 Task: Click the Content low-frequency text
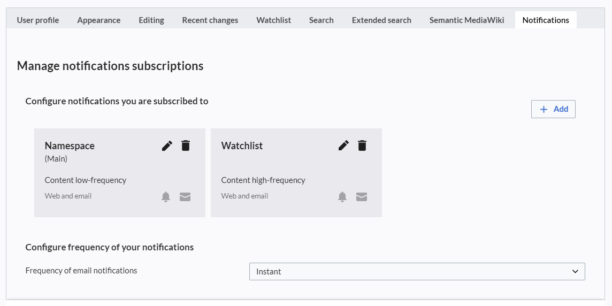86,180
